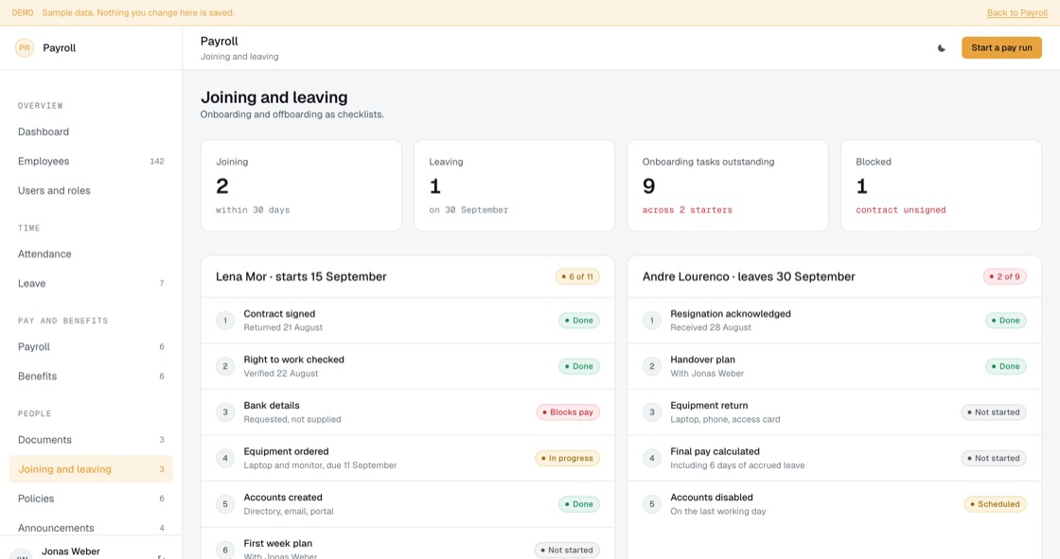The width and height of the screenshot is (1060, 559).
Task: Click the 2 of 9 progress badge
Action: pyautogui.click(x=1004, y=276)
